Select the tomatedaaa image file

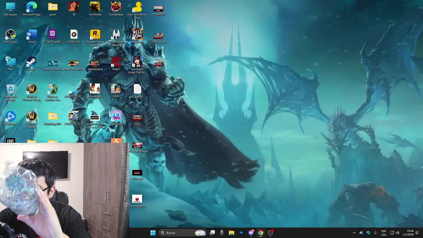pos(116,9)
